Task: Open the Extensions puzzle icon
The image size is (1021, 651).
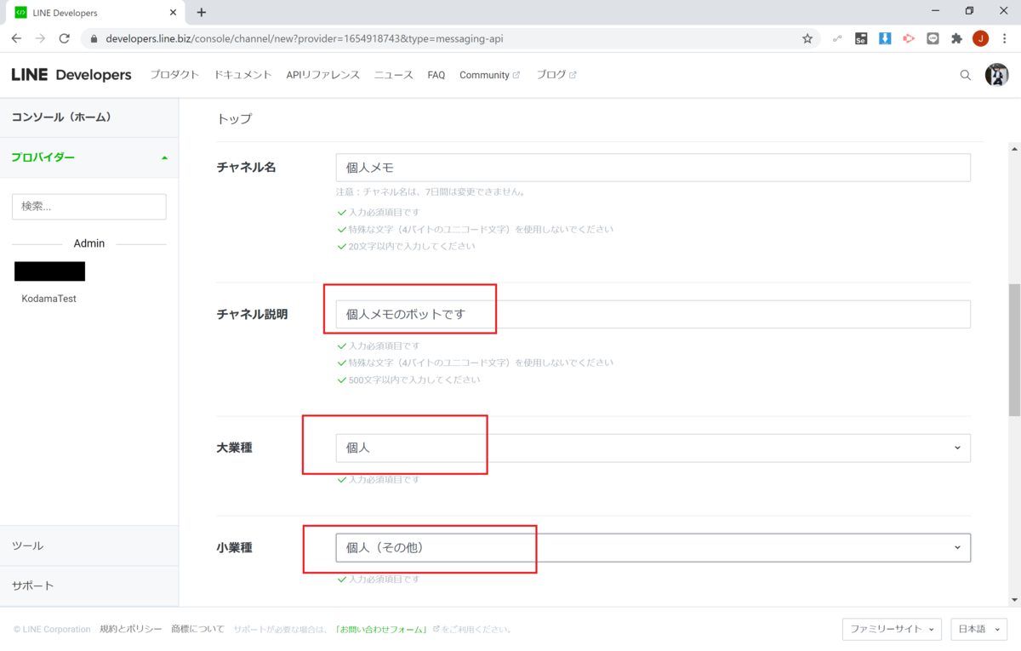Action: 956,38
